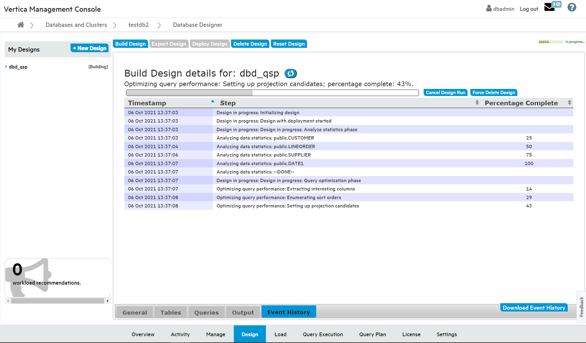The image size is (586, 343).
Task: Click the public.SUPPLIER statistics row
Action: pos(349,155)
